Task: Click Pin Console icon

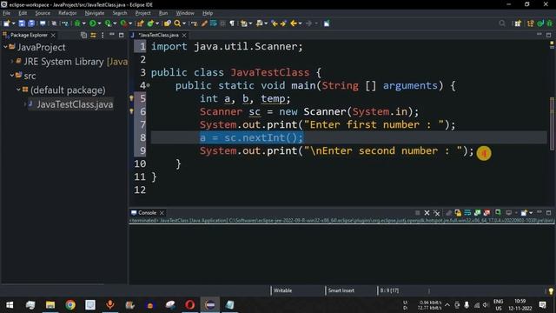Action: 498,213
